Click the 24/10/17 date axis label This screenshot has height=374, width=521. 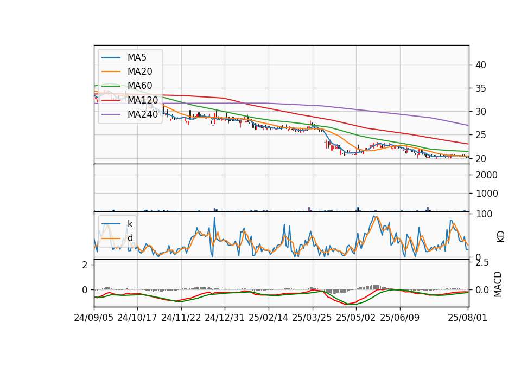137,318
